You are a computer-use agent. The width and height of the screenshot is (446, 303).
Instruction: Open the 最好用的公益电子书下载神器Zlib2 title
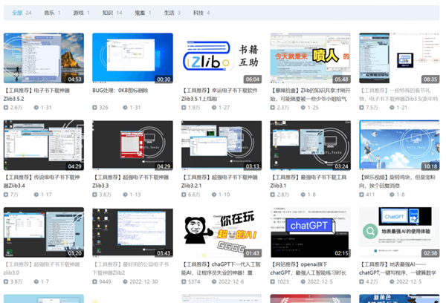[x=131, y=268]
